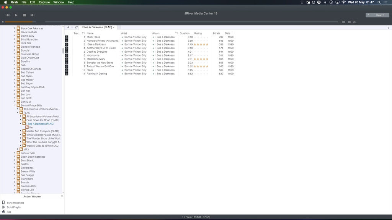Open the Help menu
Screen dimensions: 392x220
tap(71, 2)
